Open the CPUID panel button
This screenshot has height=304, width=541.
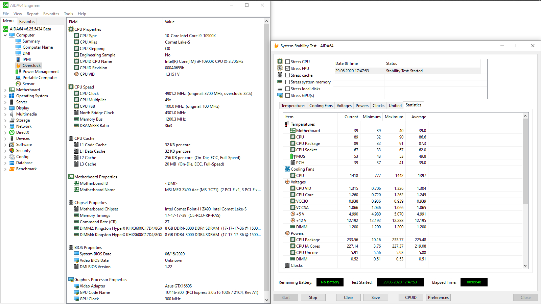411,298
